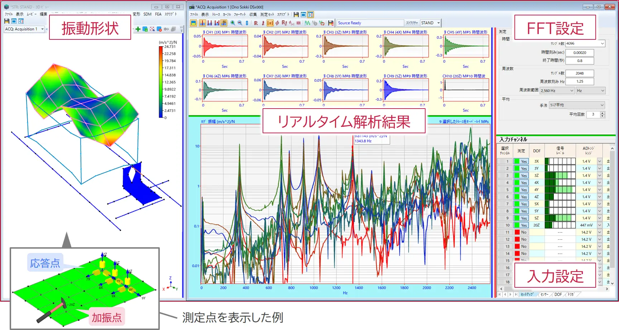Switch to the DOF tab

click(558, 295)
